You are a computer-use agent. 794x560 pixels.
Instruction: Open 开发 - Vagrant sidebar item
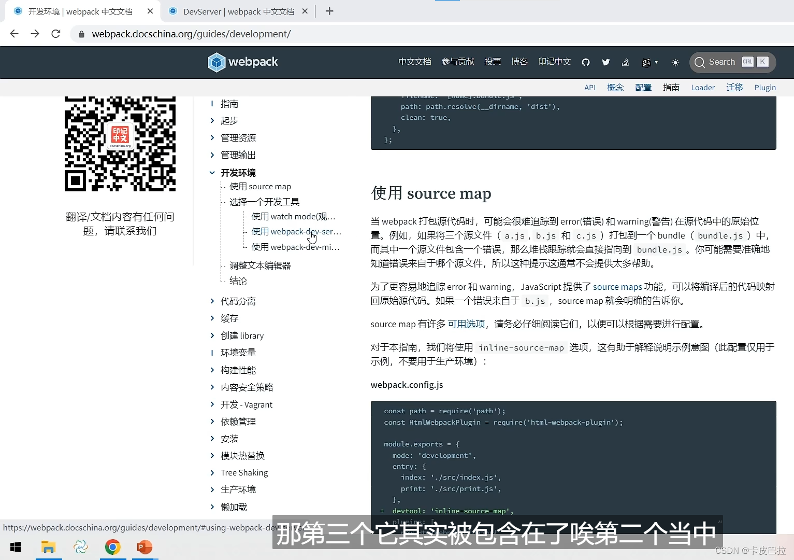247,405
